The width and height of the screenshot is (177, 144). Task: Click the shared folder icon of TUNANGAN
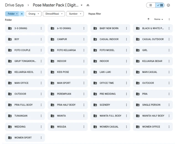click(x=10, y=116)
